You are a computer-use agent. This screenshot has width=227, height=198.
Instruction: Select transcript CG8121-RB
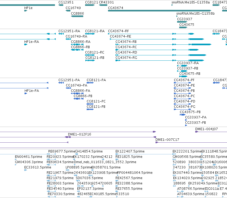(95, 58)
